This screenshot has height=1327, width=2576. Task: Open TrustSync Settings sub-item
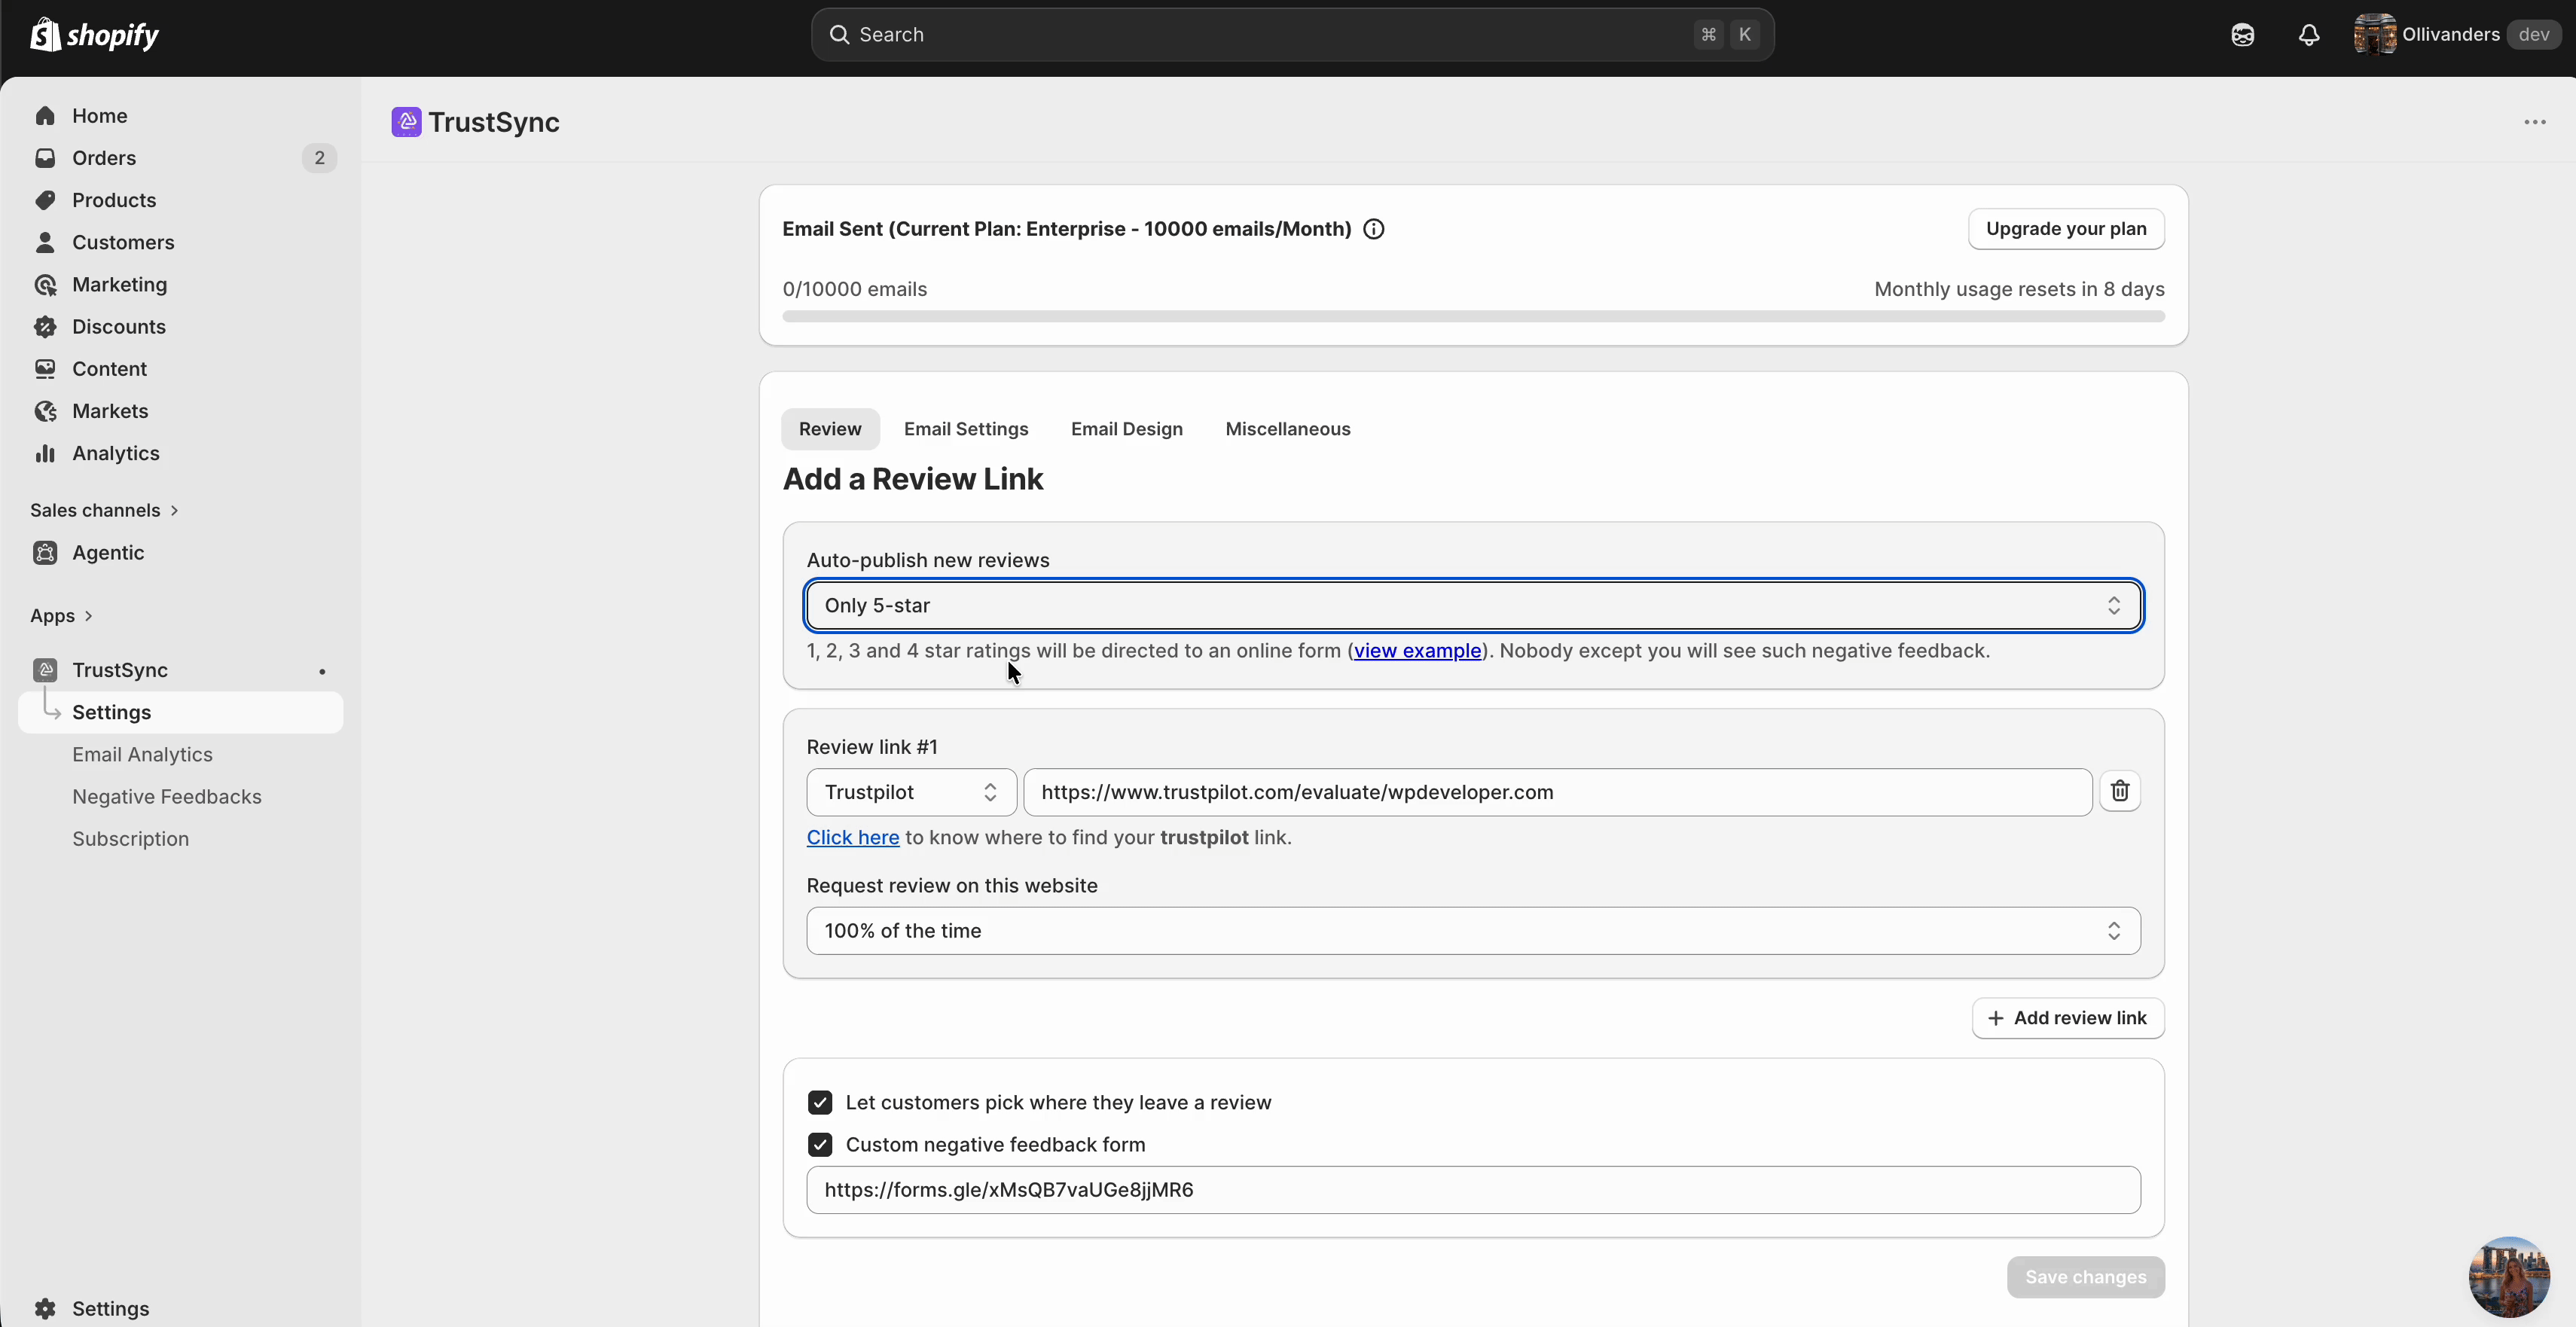tap(181, 713)
